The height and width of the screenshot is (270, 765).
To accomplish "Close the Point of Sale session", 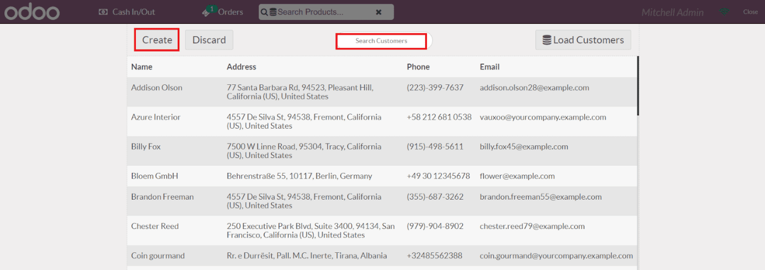I will pyautogui.click(x=751, y=12).
